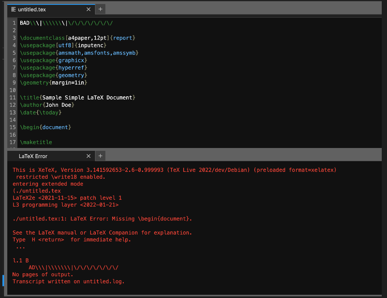This screenshot has height=298, width=387.
Task: Click the \maketitle command on line 17
Action: click(36, 142)
